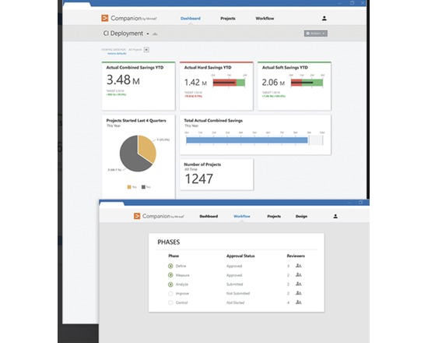Click the Reviewers column header

pyautogui.click(x=296, y=256)
